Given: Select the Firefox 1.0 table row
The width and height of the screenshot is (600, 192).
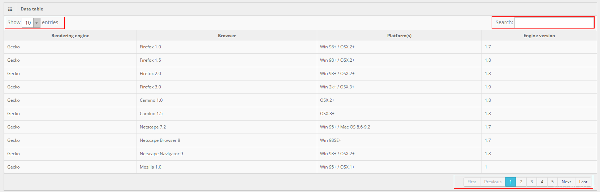Looking at the screenshot, I should (300, 47).
